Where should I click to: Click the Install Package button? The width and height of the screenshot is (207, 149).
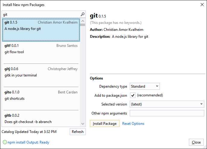(104, 124)
